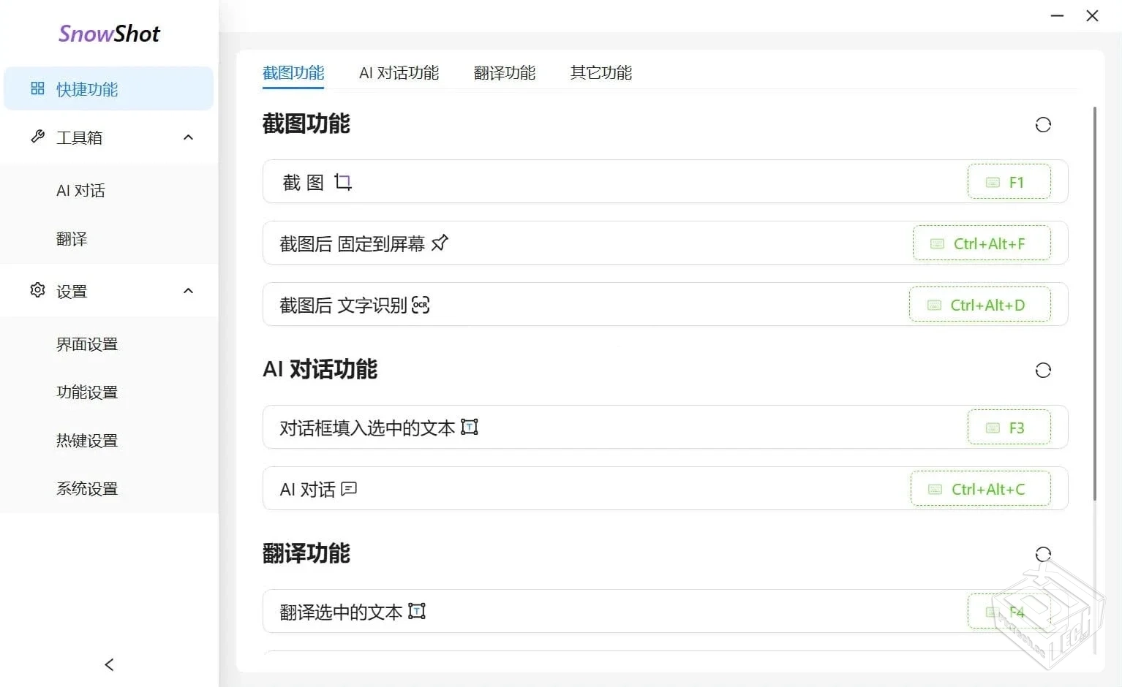Click the wrench icon beside 工具箱
The image size is (1122, 687).
(x=37, y=137)
